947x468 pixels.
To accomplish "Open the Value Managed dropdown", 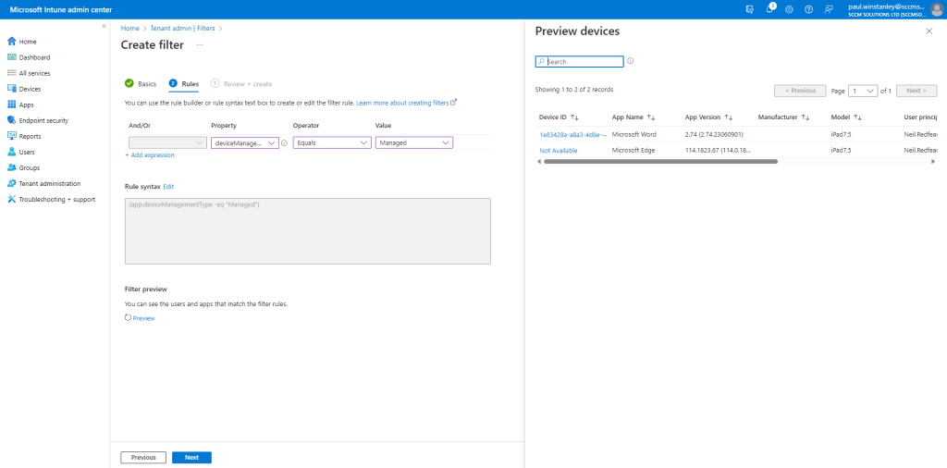I will pos(413,142).
